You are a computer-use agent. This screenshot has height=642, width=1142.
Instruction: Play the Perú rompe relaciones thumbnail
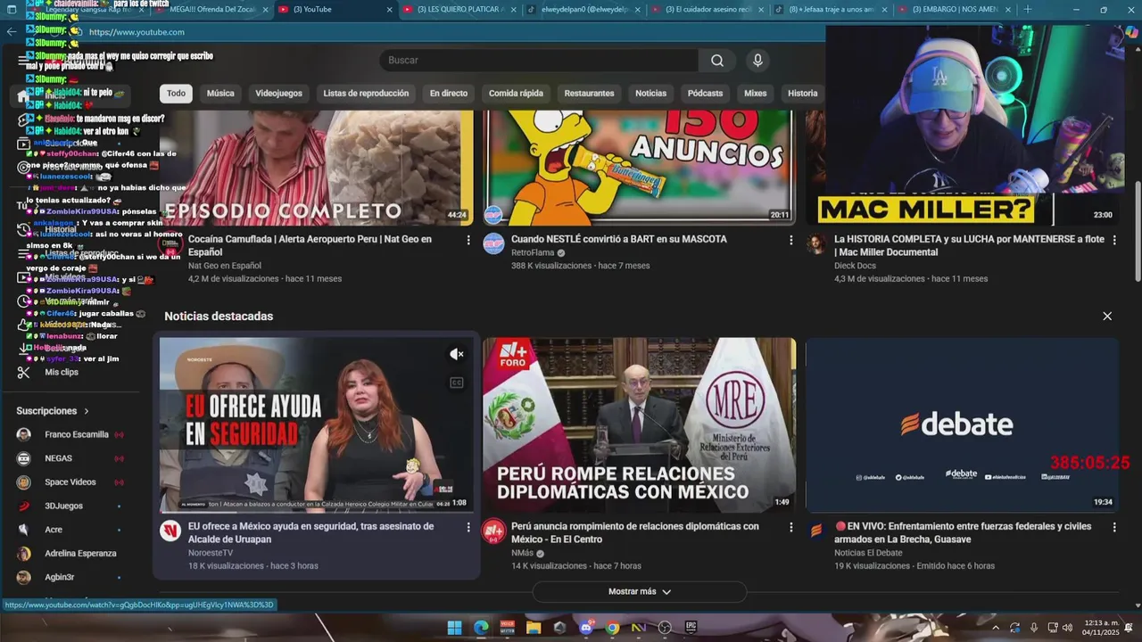tap(639, 424)
